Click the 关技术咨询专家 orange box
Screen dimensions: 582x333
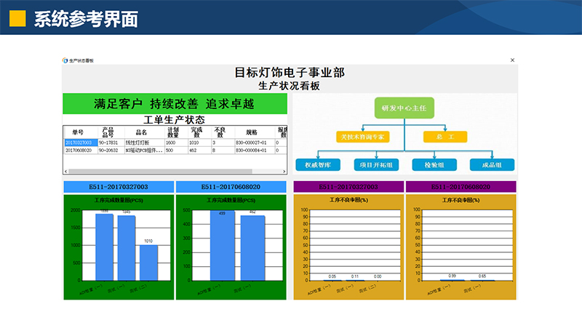pyautogui.click(x=364, y=137)
